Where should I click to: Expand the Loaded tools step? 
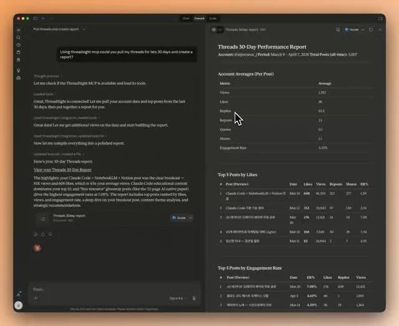45,94
